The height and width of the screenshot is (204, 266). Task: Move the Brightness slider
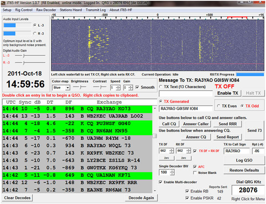click(x=80, y=87)
